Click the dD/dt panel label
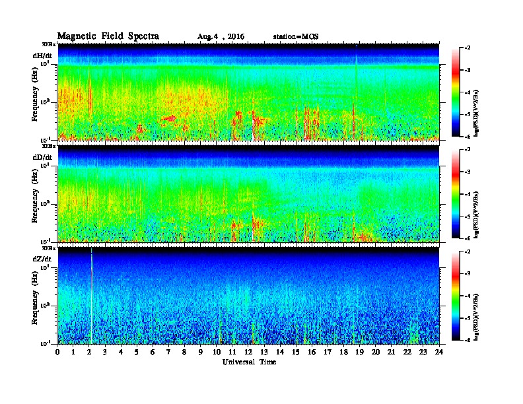This screenshot has width=523, height=404. pyautogui.click(x=42, y=157)
